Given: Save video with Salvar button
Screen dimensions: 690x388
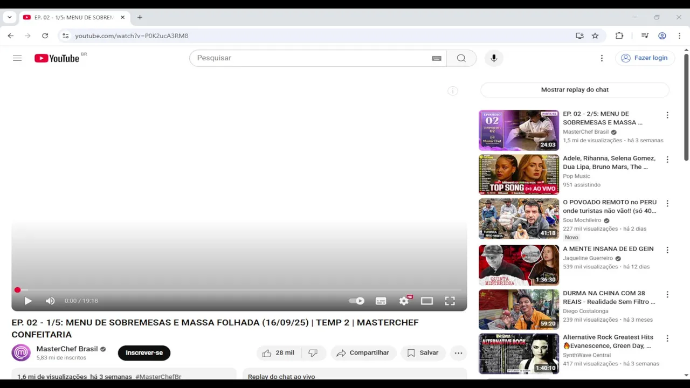Looking at the screenshot, I should [x=423, y=353].
